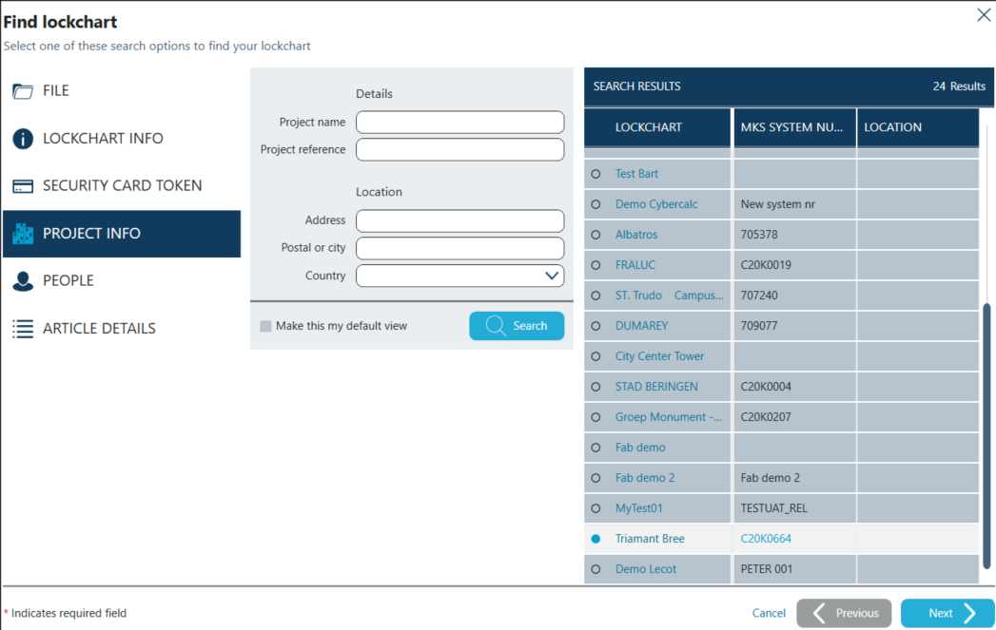The image size is (996, 630).
Task: Sort by the LOCKCHART column header
Action: click(648, 127)
